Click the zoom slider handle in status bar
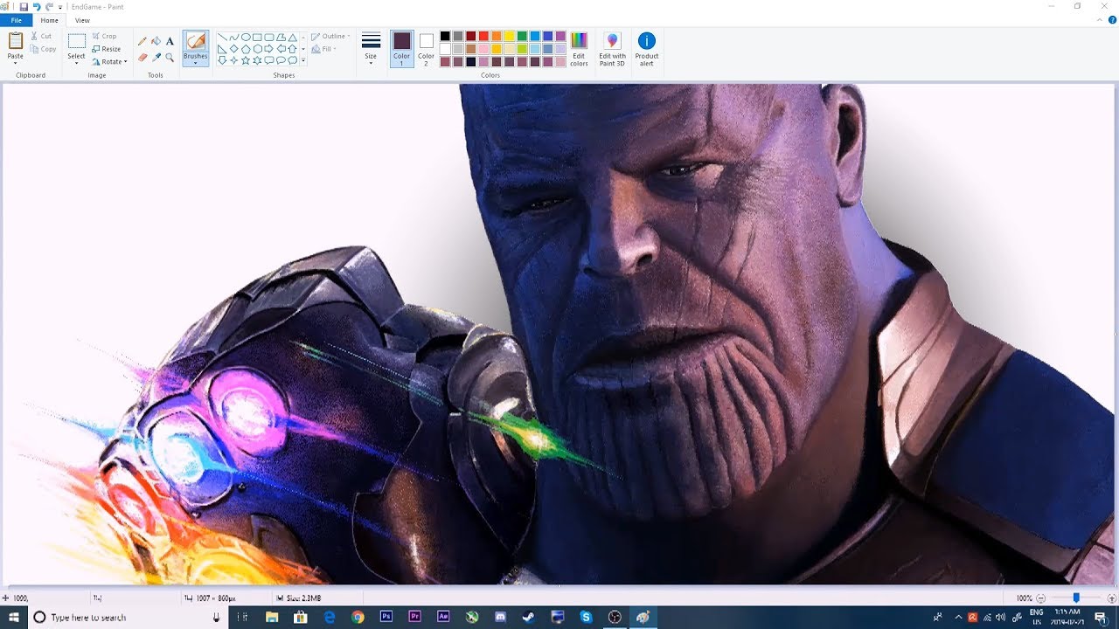 tap(1076, 598)
